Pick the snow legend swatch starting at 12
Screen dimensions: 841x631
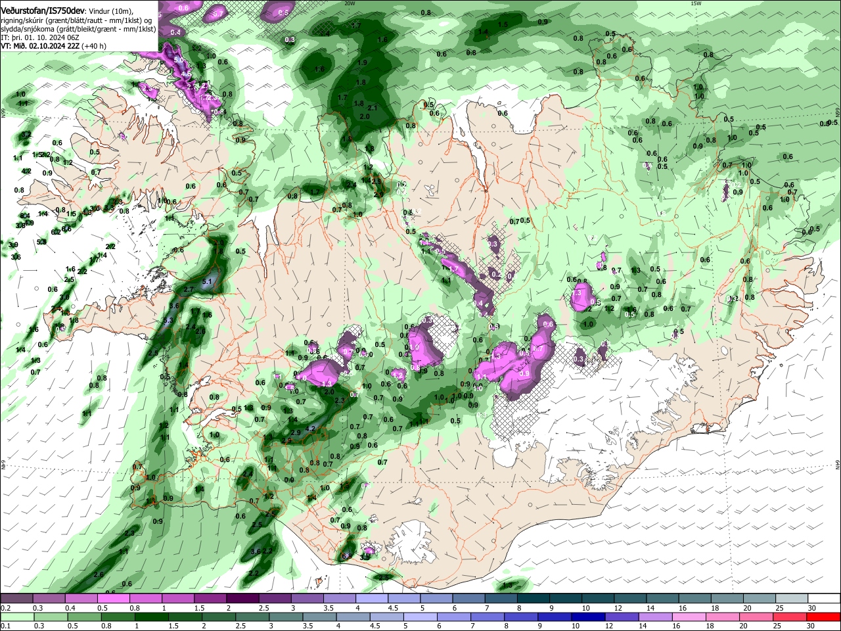pyautogui.click(x=629, y=599)
